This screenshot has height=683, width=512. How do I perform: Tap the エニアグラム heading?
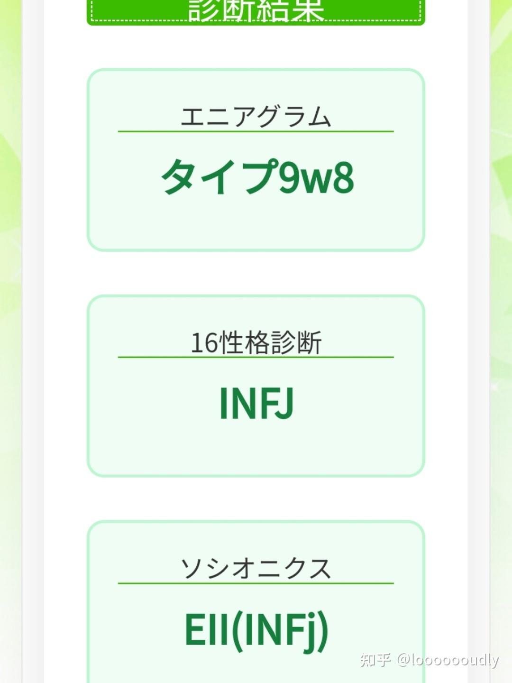coord(256,116)
